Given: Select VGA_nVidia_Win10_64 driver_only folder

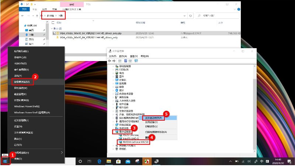Looking at the screenshot, I should pos(88,38).
